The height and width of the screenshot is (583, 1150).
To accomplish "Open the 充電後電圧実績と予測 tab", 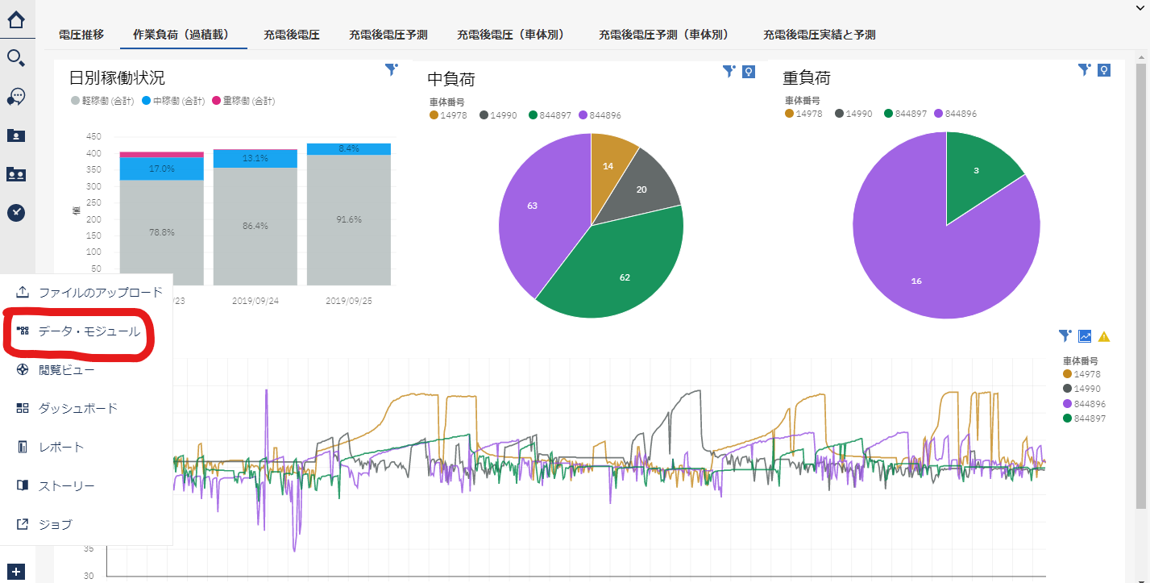I will [820, 35].
